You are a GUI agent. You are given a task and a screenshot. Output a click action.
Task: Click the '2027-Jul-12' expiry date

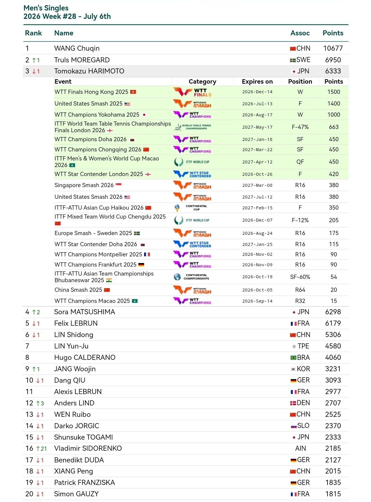tap(257, 197)
